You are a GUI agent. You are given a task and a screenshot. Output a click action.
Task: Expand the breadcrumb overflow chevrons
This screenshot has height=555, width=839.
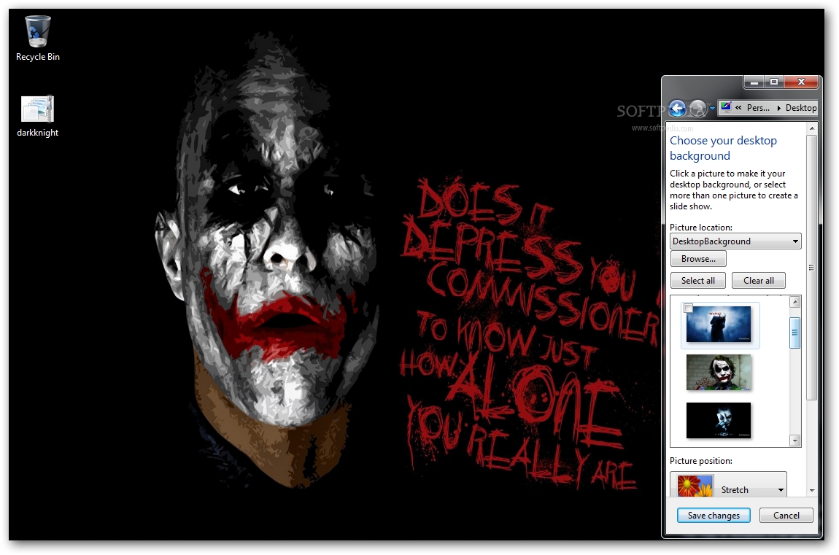tap(738, 108)
